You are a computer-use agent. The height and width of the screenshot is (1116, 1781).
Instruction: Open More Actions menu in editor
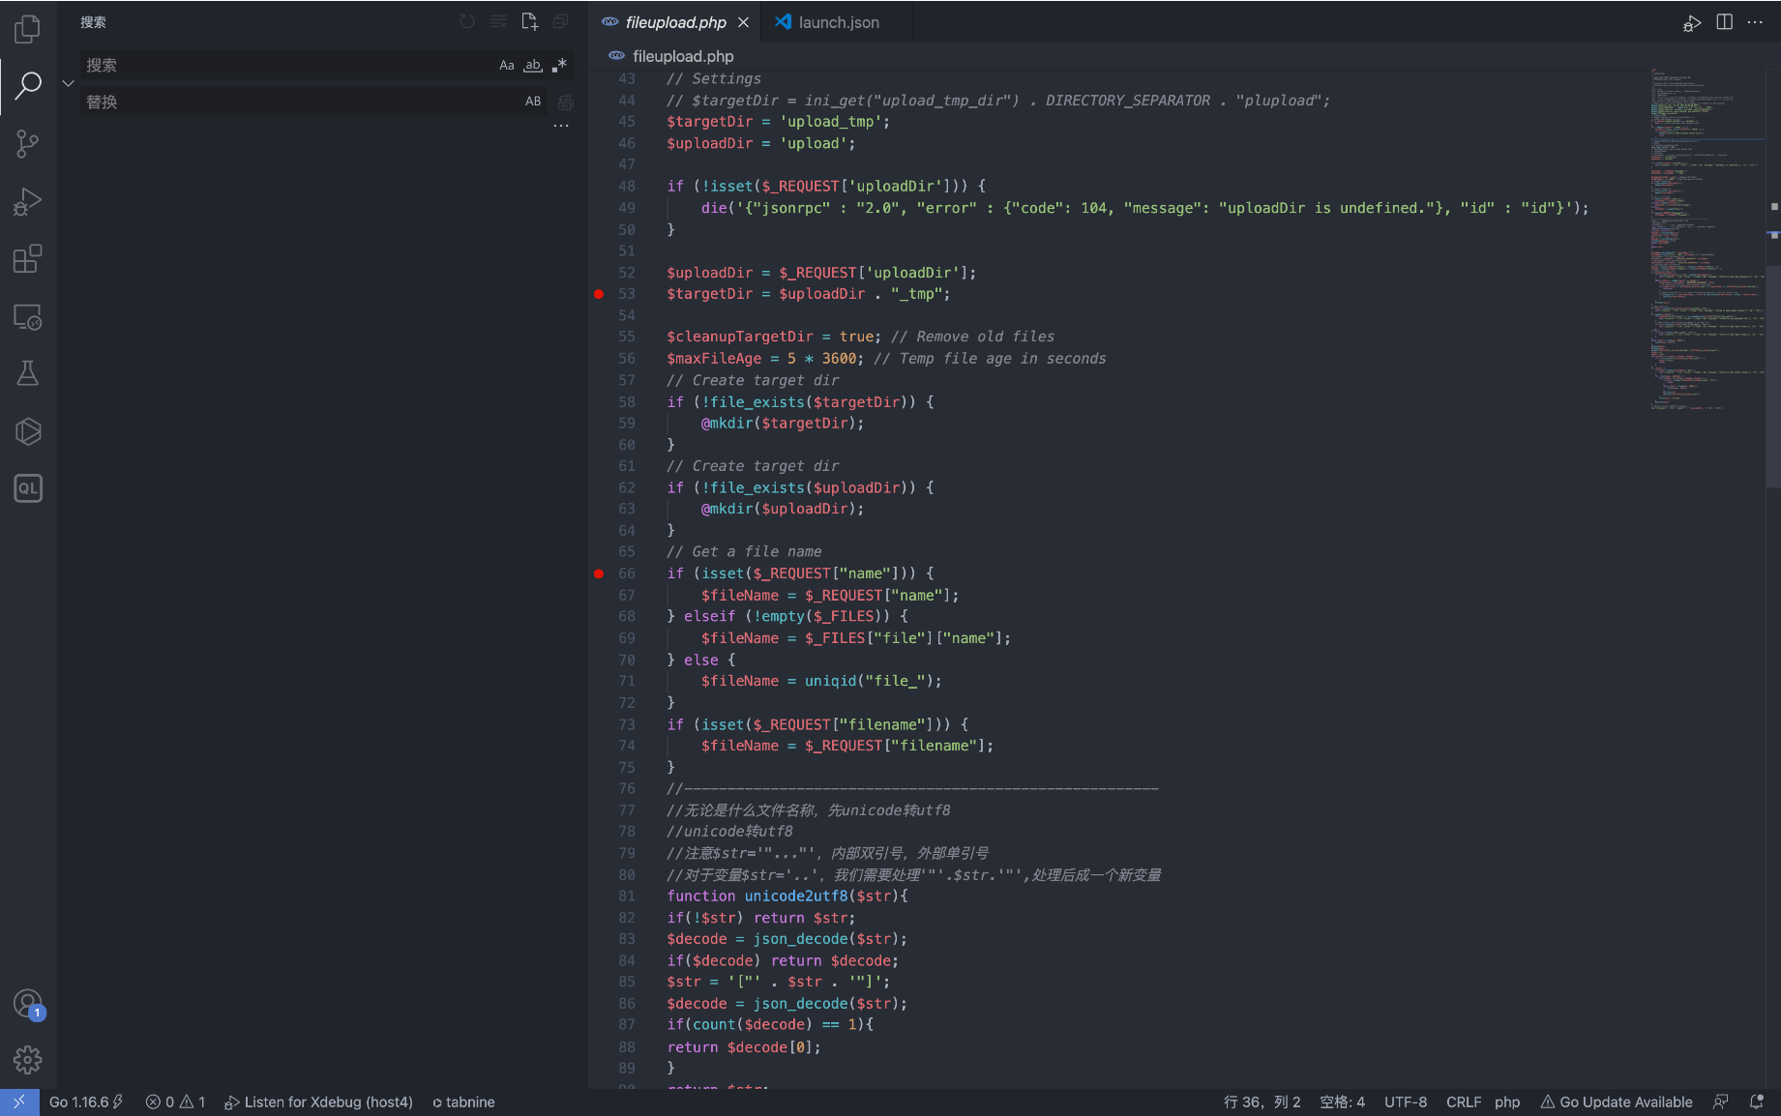[1755, 22]
